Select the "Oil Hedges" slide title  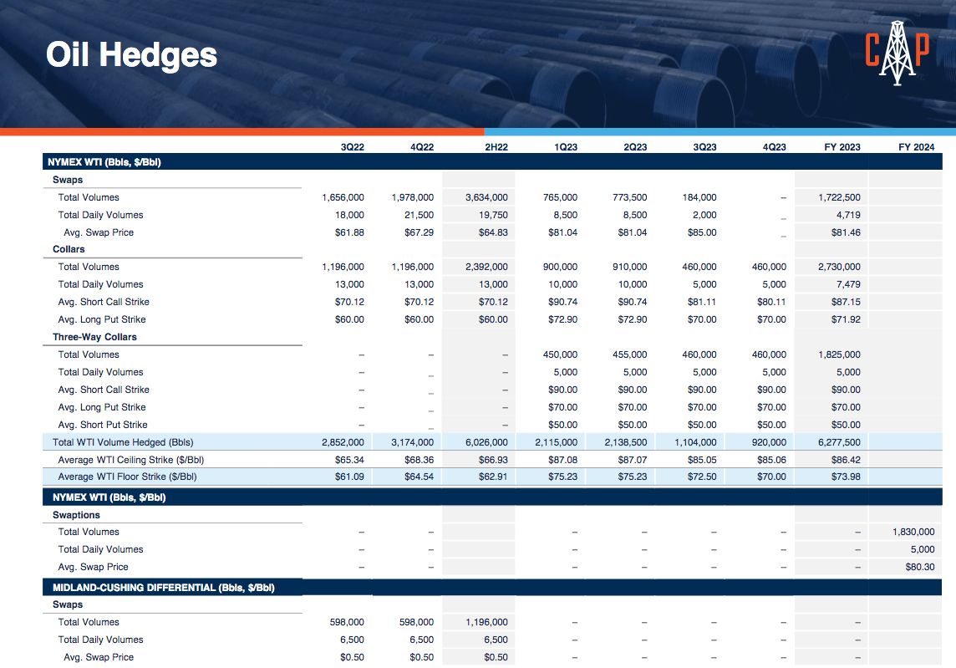click(130, 55)
